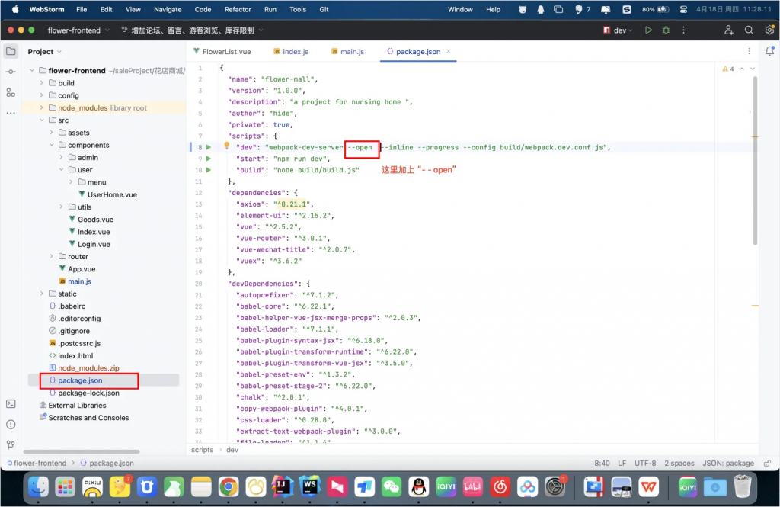
Task: Open the Git tool window in sidebar
Action: point(11,444)
